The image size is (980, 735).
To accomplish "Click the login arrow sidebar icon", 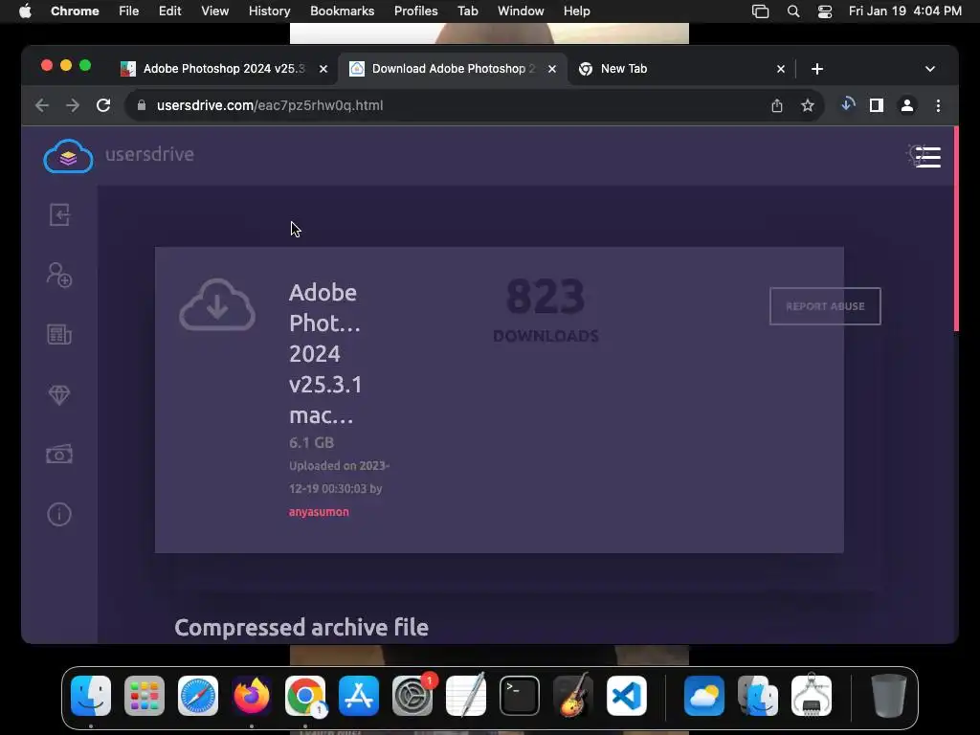I will coord(59,215).
